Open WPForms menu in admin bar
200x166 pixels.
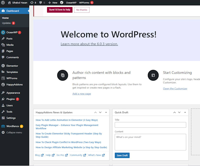[84, 3]
